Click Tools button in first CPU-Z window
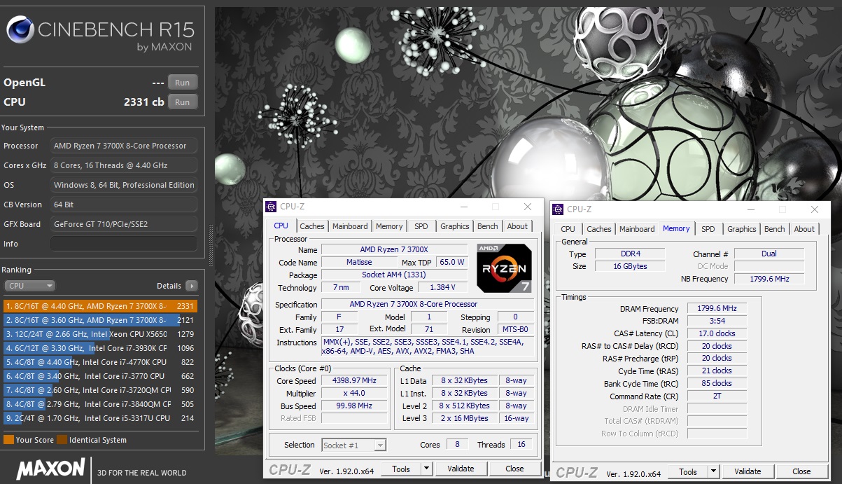This screenshot has width=842, height=484. pyautogui.click(x=401, y=469)
